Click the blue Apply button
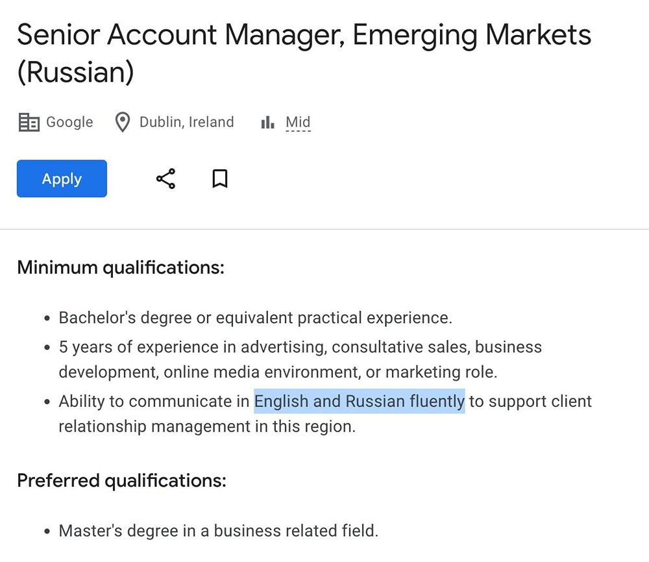 click(x=62, y=178)
